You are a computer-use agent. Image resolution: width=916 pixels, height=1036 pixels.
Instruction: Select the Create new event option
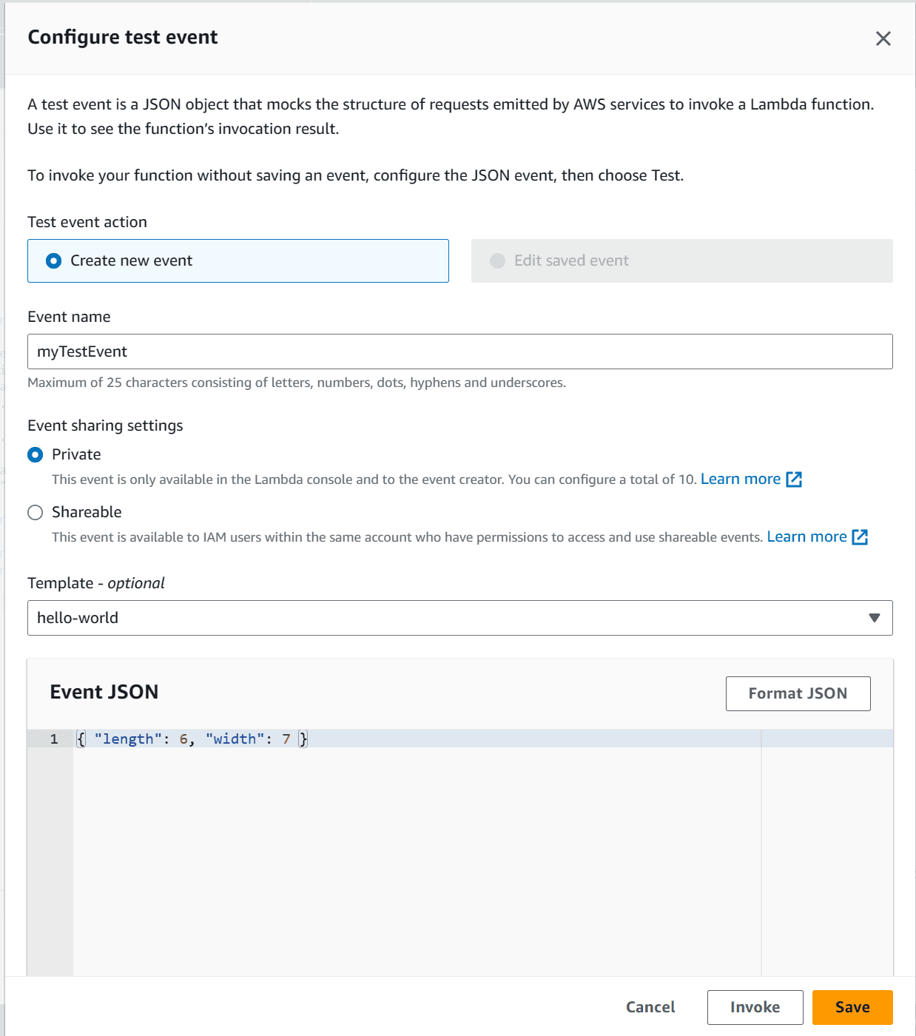tap(53, 260)
